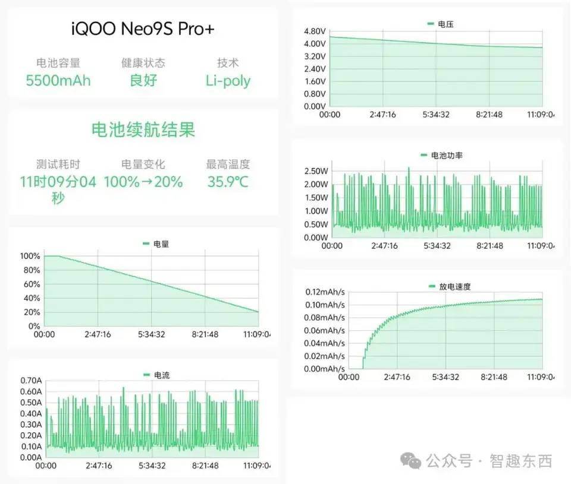Click the 2.50W axis label in 电池功率 chart
The width and height of the screenshot is (571, 484).
[x=316, y=171]
